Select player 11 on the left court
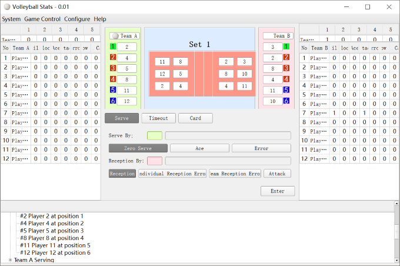This screenshot has width=400, height=266. pyautogui.click(x=162, y=62)
